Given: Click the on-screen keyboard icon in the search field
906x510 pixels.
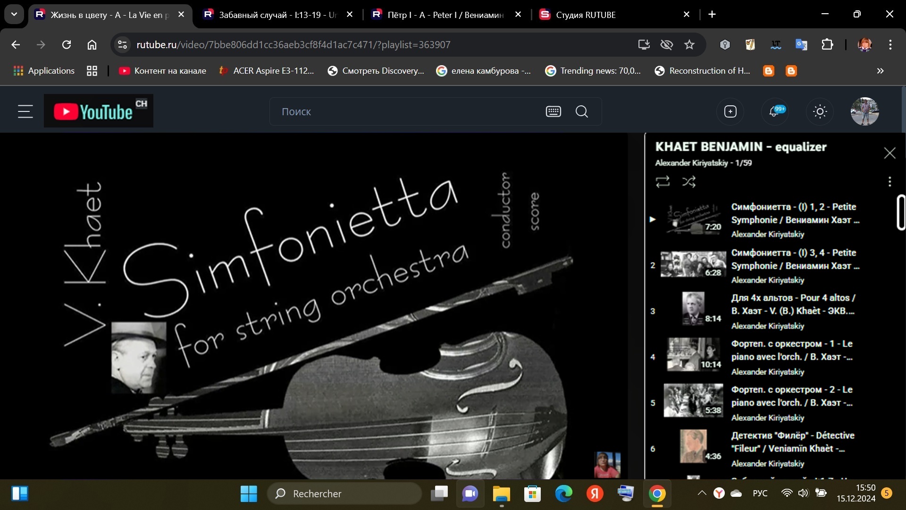Looking at the screenshot, I should tap(553, 111).
